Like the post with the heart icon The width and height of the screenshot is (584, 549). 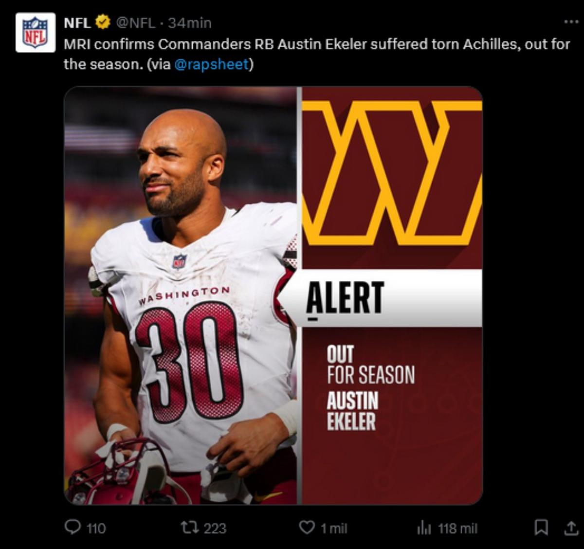[x=306, y=528]
